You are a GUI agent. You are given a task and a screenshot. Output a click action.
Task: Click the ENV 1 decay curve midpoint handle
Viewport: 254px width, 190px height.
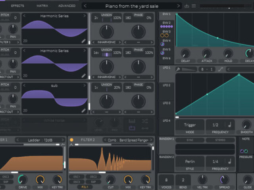coord(217,38)
